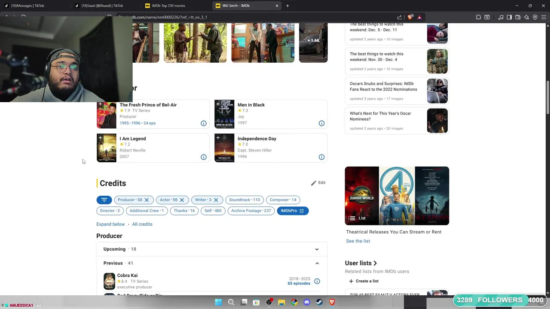Open info icon for Independence Day
550x309 pixels.
point(321,157)
